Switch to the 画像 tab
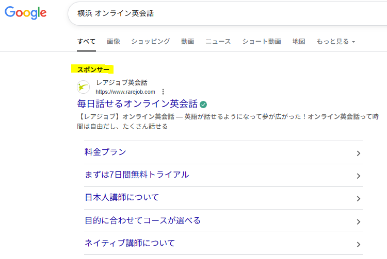 (x=114, y=42)
